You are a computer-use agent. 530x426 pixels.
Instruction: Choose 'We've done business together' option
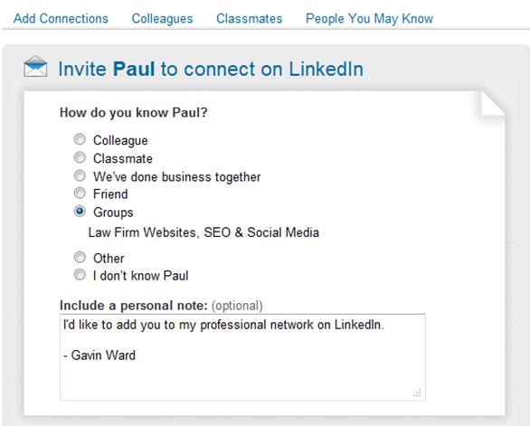80,175
